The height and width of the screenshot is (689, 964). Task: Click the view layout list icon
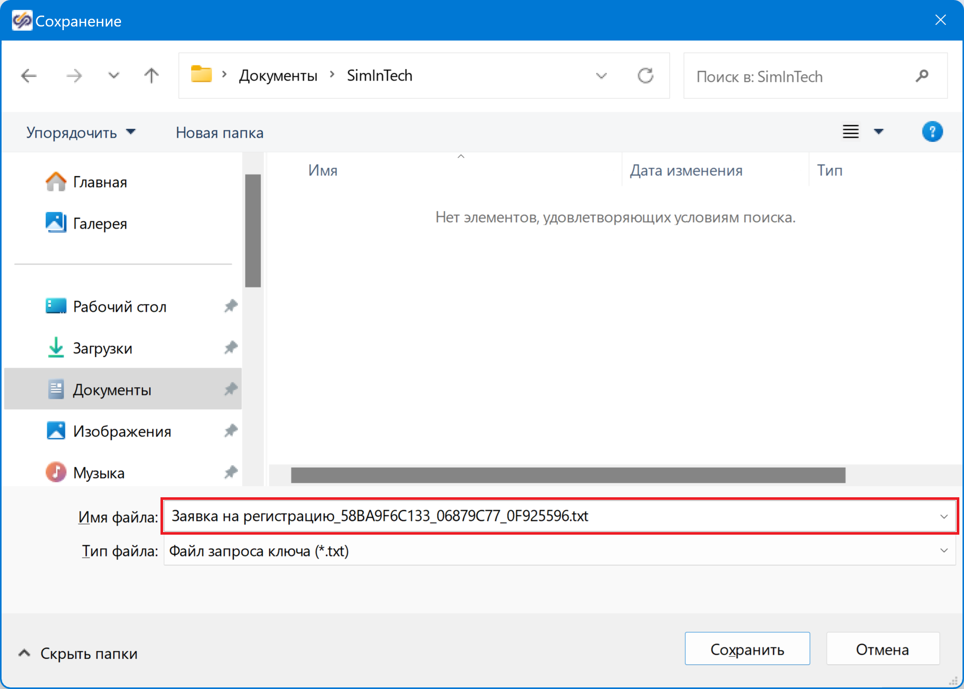[x=850, y=131]
